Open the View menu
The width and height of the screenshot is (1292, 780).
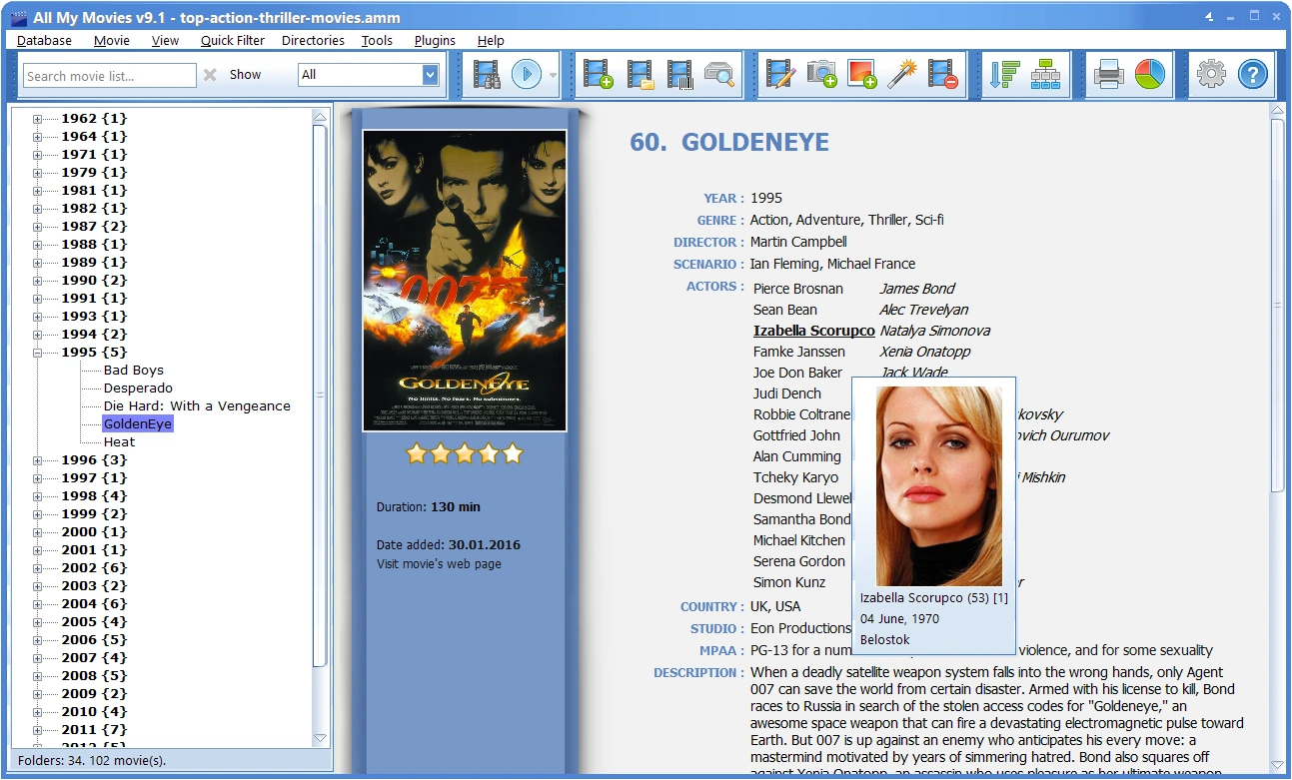point(166,41)
